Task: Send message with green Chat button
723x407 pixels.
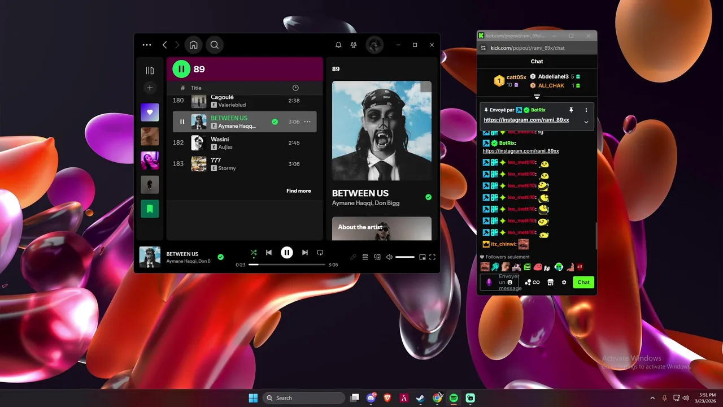Action: coord(583,282)
